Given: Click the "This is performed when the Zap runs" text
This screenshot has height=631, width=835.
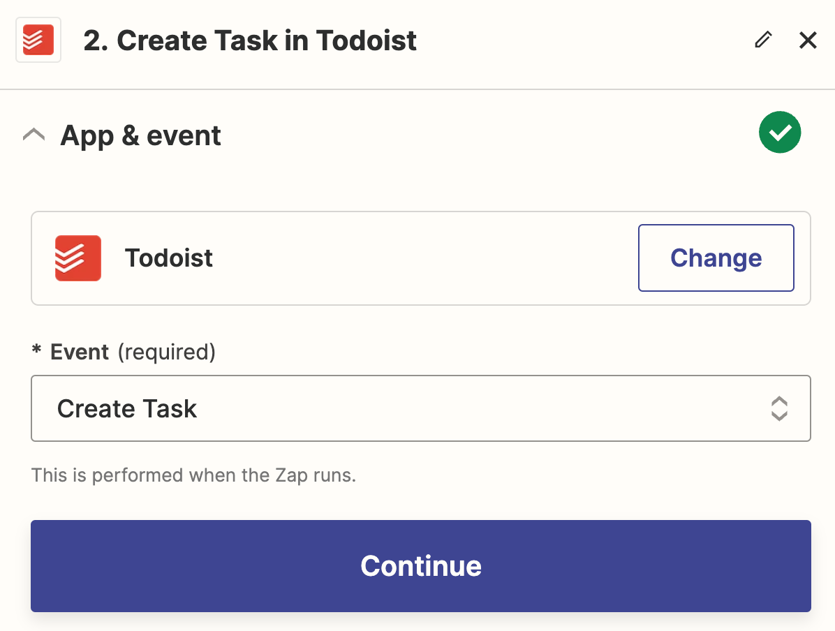Looking at the screenshot, I should click(x=194, y=476).
